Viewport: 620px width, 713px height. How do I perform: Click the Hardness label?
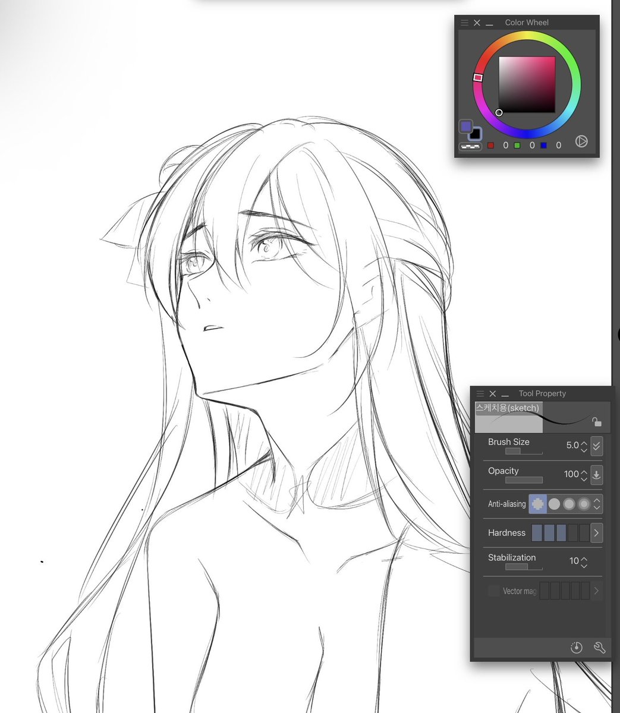[x=506, y=533]
